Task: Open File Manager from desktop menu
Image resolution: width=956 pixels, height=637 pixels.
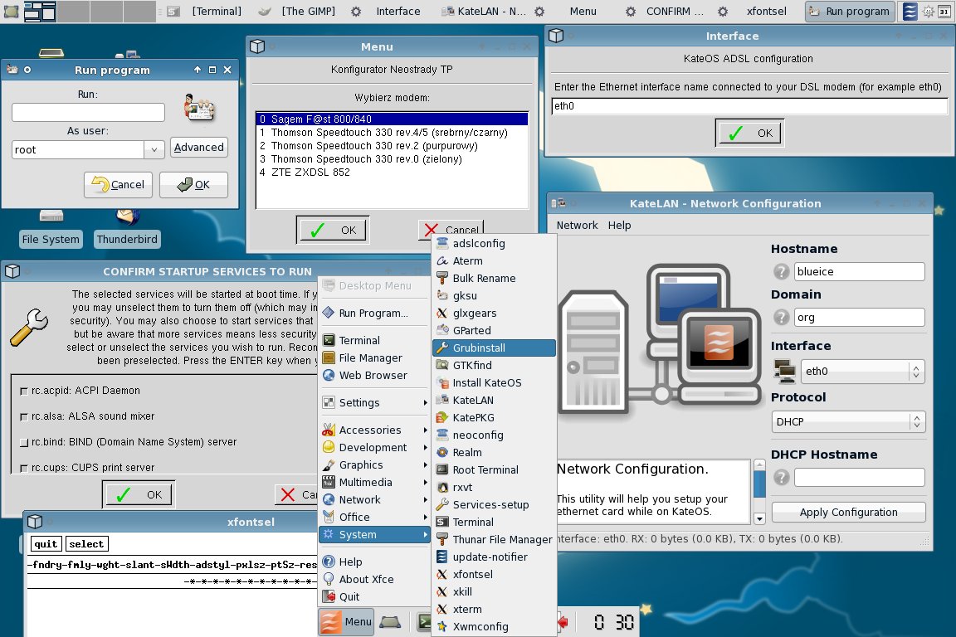Action: [x=373, y=357]
